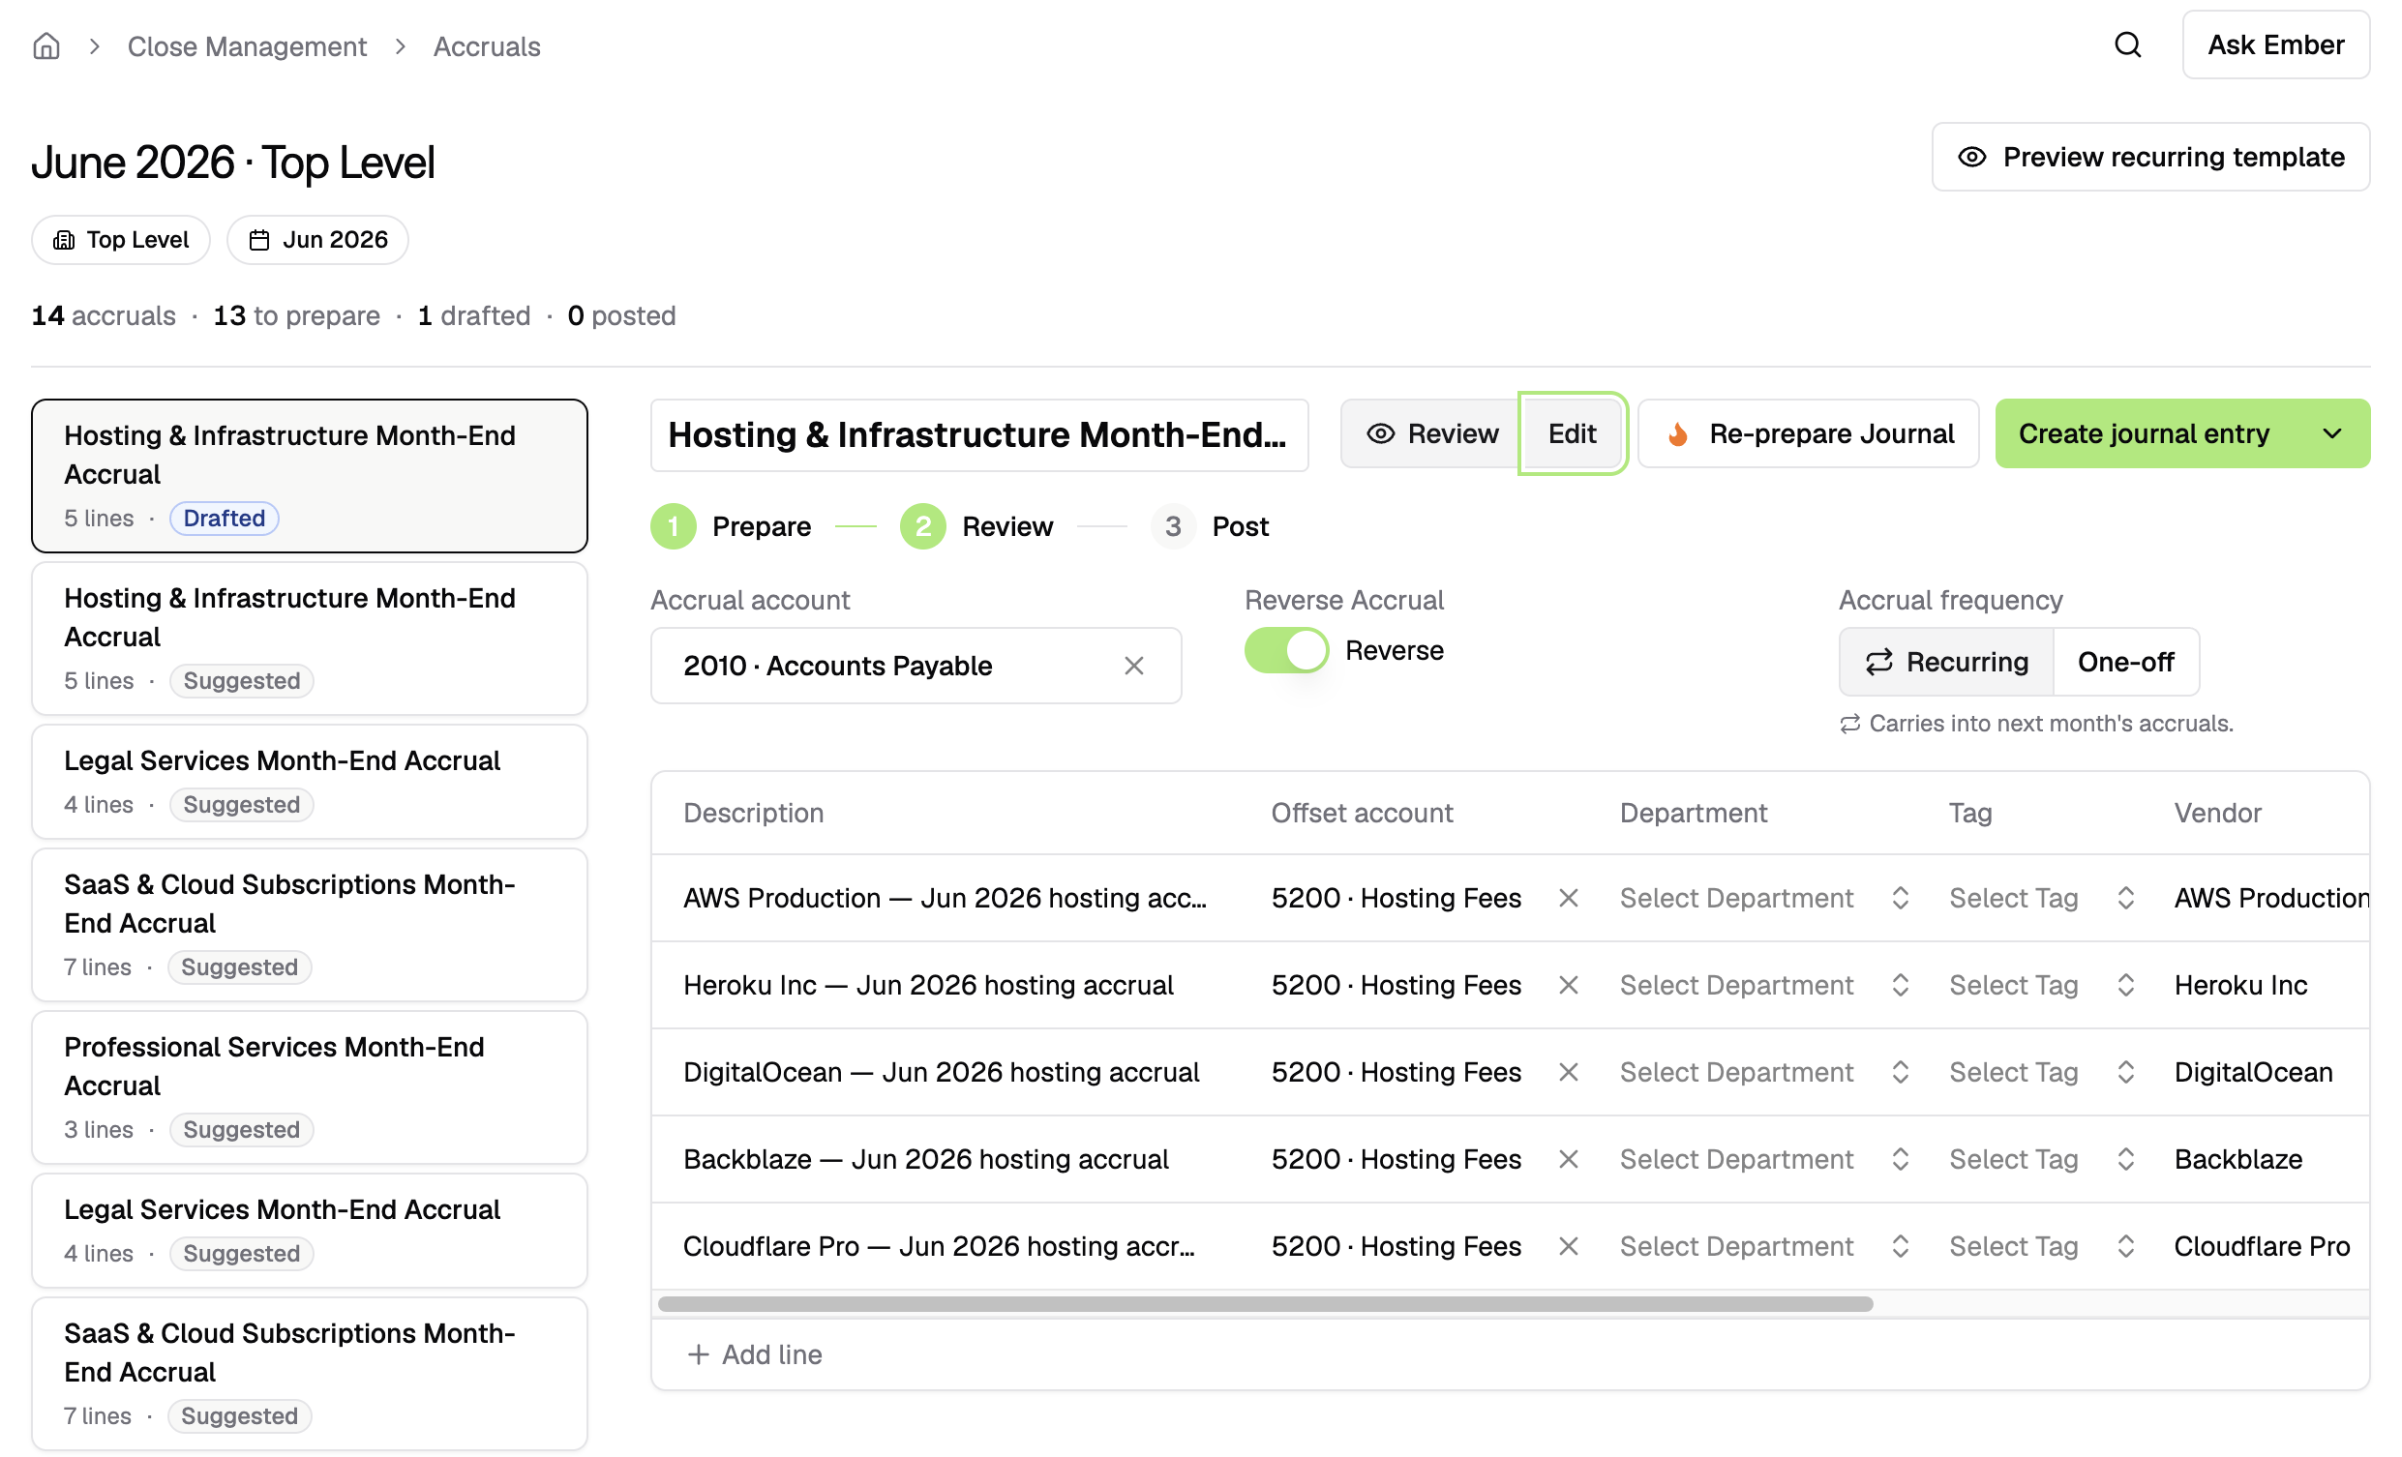Open Tag selector for Backblaze row
The height and width of the screenshot is (1457, 2402).
click(x=2043, y=1160)
